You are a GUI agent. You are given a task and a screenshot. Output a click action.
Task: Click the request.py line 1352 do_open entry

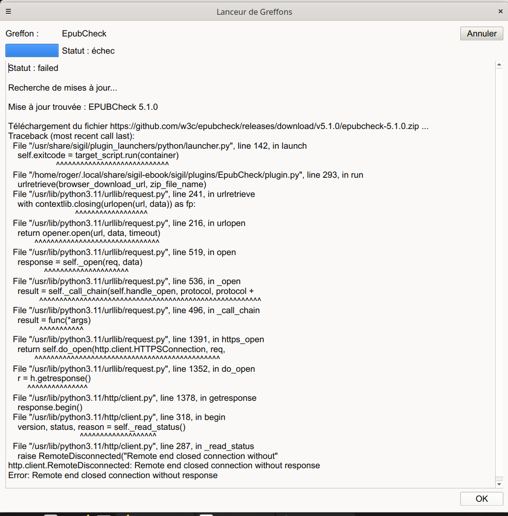click(x=134, y=369)
